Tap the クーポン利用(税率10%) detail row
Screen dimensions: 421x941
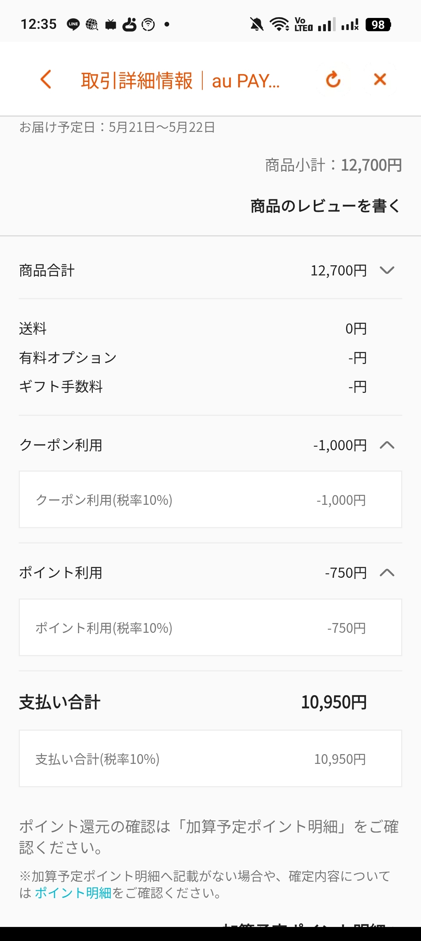tap(210, 500)
